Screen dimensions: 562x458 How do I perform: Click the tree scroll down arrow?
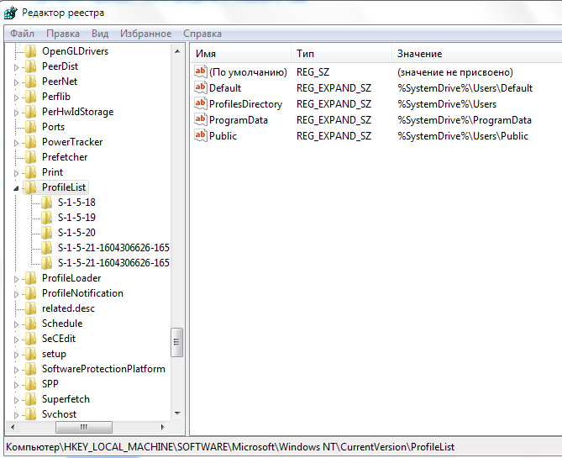point(177,413)
